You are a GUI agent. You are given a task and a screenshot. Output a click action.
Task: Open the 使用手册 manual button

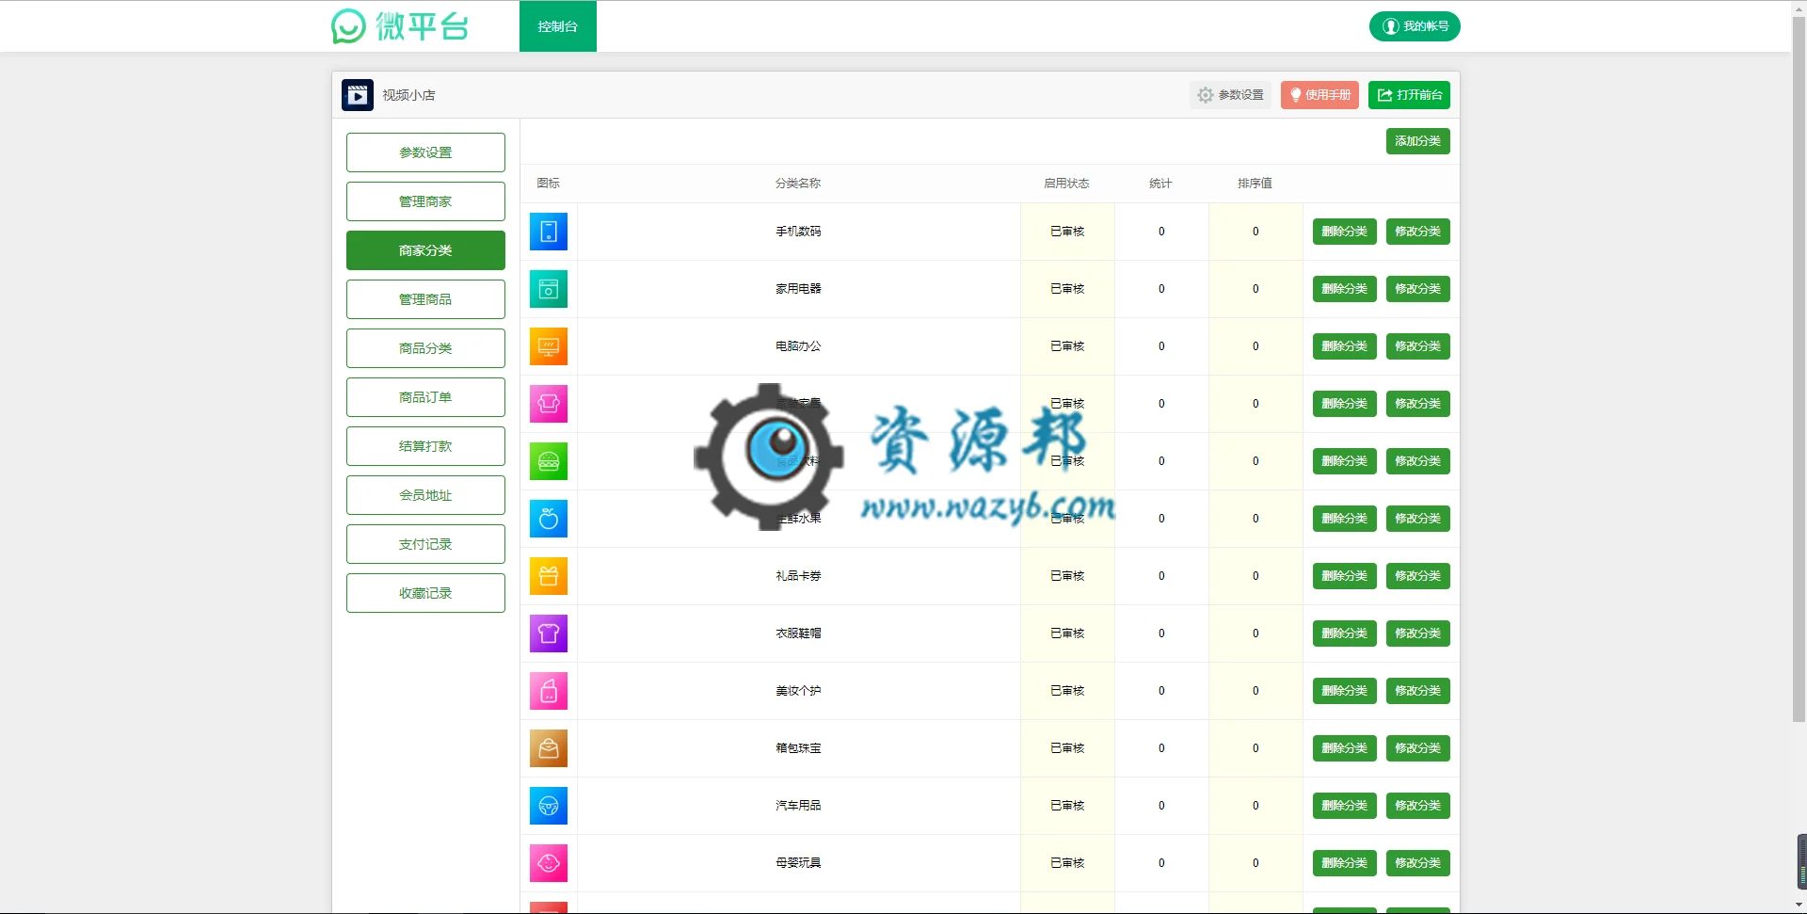click(x=1319, y=95)
